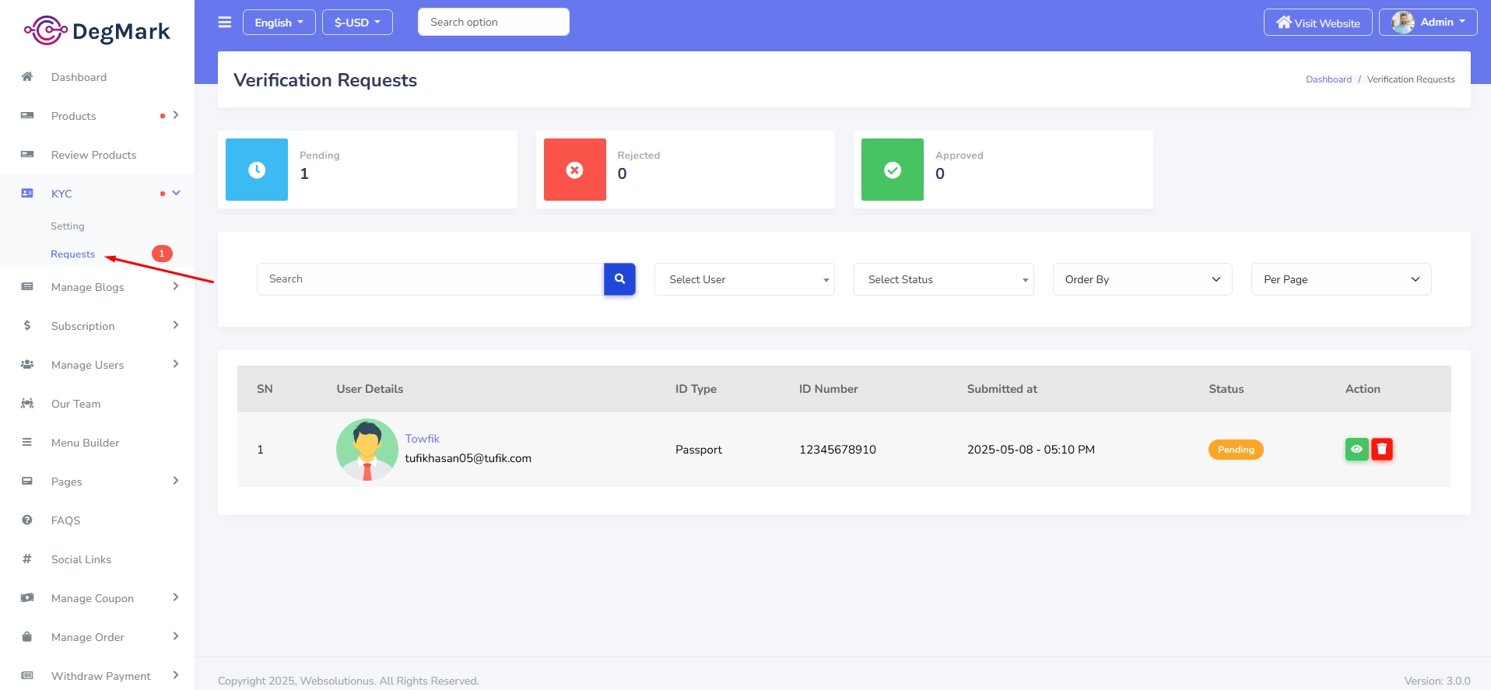Click the Pages sidebar icon
Screen dimensions: 1491x690
27,481
